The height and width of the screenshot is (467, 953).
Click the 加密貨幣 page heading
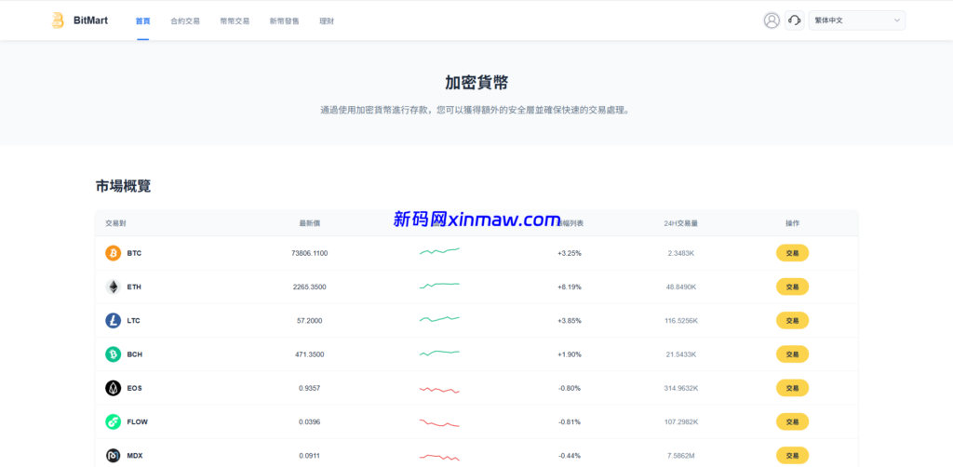(x=476, y=83)
